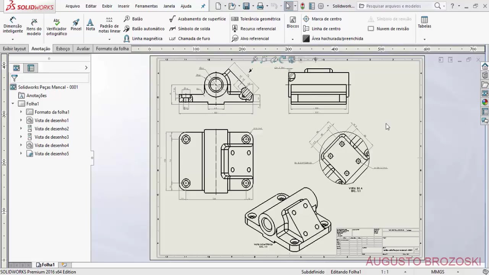The width and height of the screenshot is (489, 275).
Task: Switch to FeatureManager design tree tab
Action: pos(16,68)
